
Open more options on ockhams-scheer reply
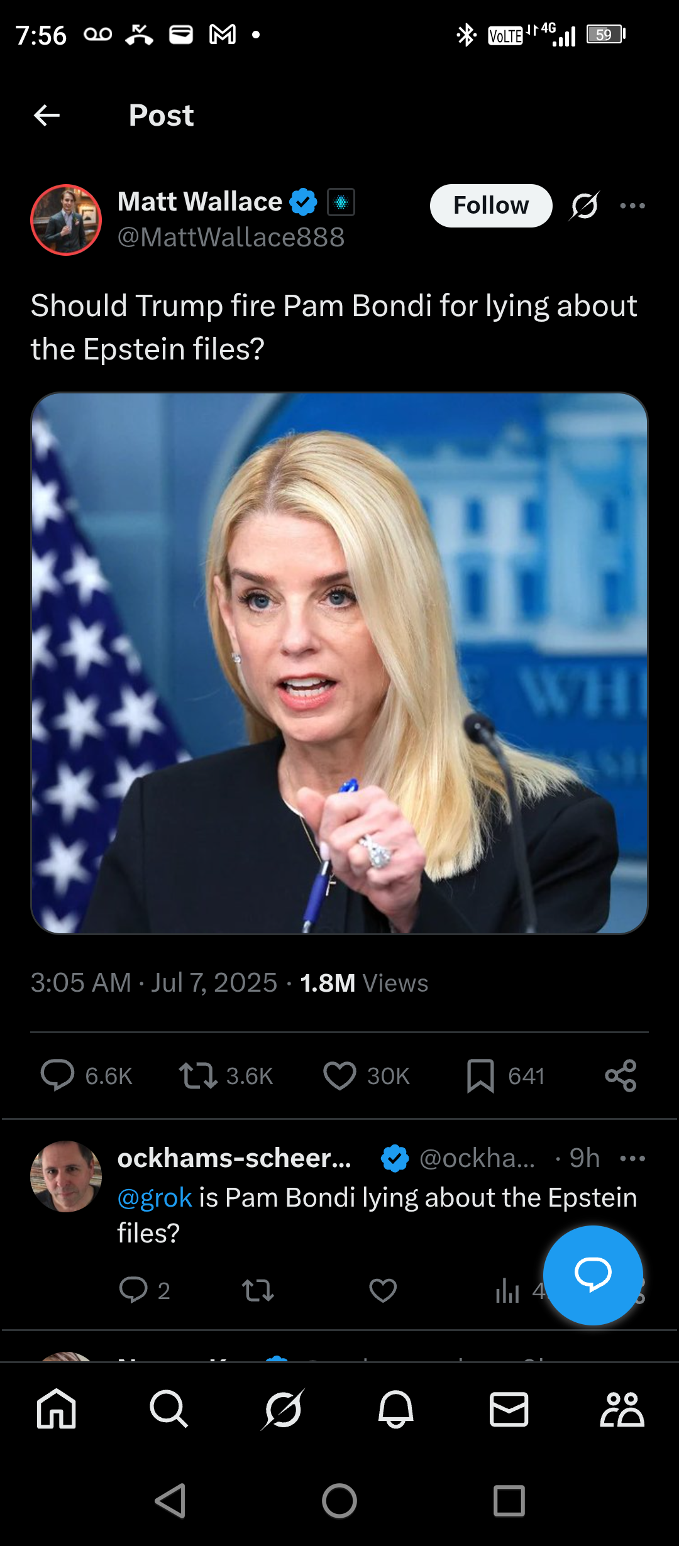coord(632,1158)
